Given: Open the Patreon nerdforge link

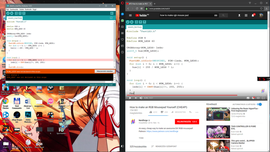Looking at the screenshot, I should point(162,131).
